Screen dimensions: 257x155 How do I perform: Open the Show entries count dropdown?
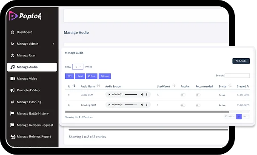pos(78,67)
